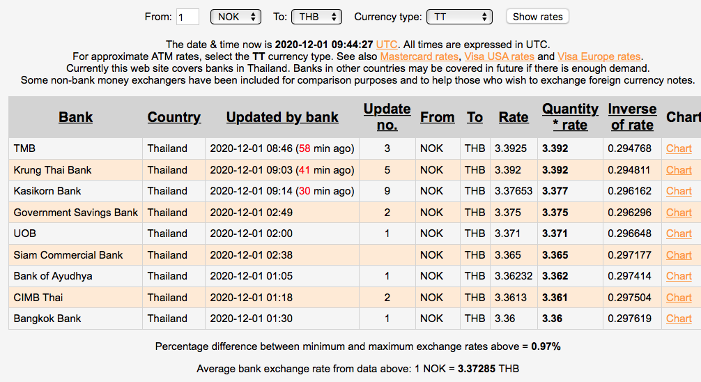Open the Chart link for Kasikorn Bank
The image size is (701, 382).
pyautogui.click(x=679, y=191)
